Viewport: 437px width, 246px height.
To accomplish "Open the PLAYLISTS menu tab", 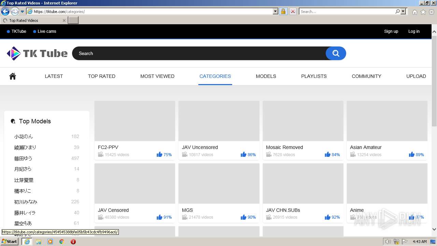I will pos(314,76).
